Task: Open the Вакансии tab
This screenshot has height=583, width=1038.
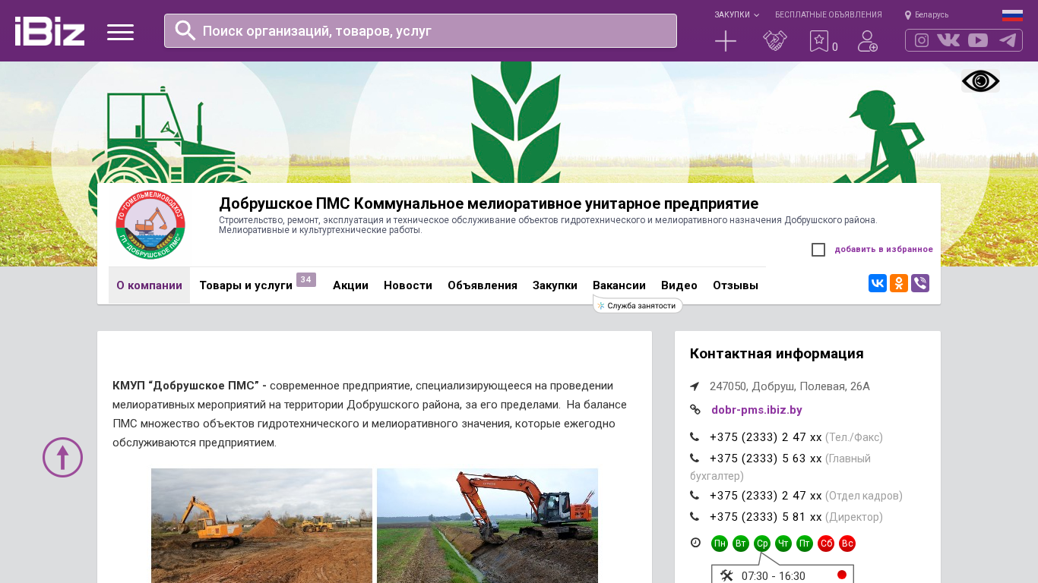Action: coord(619,285)
